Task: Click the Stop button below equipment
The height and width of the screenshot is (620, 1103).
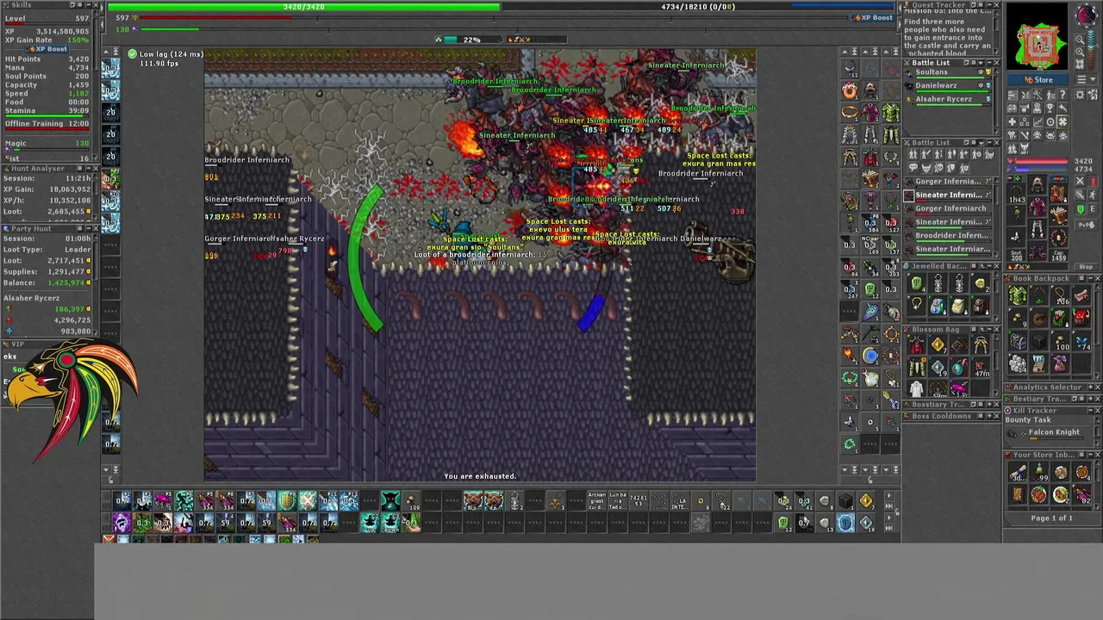Action: tap(1086, 266)
